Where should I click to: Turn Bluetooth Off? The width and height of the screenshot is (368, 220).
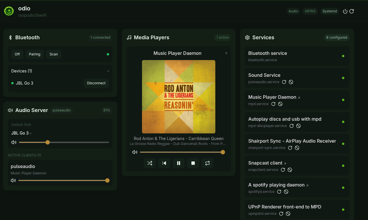17,54
